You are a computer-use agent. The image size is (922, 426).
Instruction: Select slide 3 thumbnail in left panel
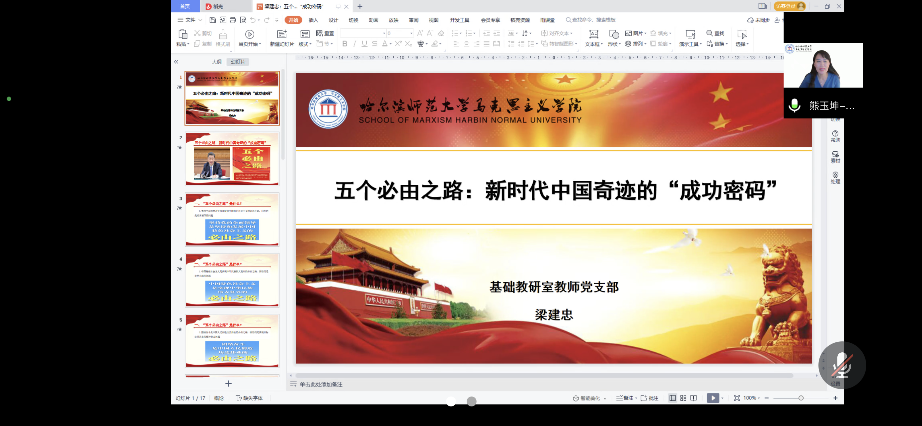[232, 219]
